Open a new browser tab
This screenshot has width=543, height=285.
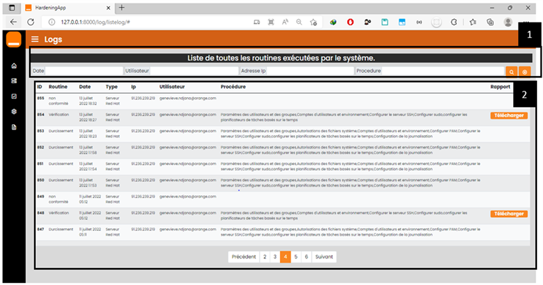point(122,7)
